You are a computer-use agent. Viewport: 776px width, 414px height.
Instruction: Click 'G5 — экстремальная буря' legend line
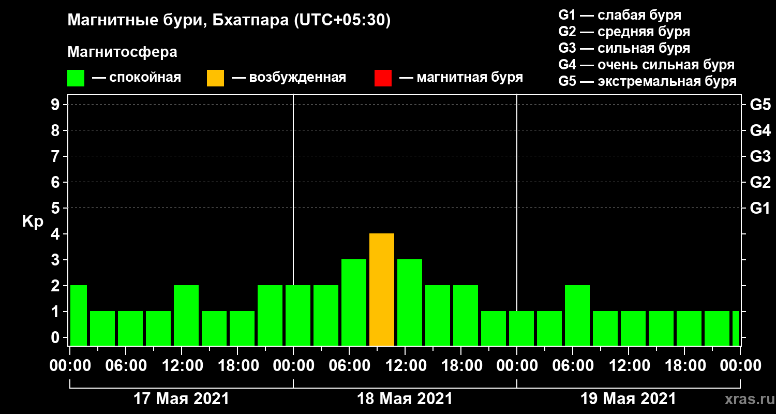click(x=648, y=81)
